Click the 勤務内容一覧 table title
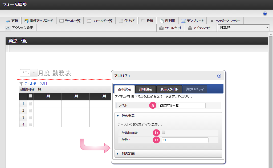Image resolution: width=273 pixels, height=168 pixels. pos(31,89)
